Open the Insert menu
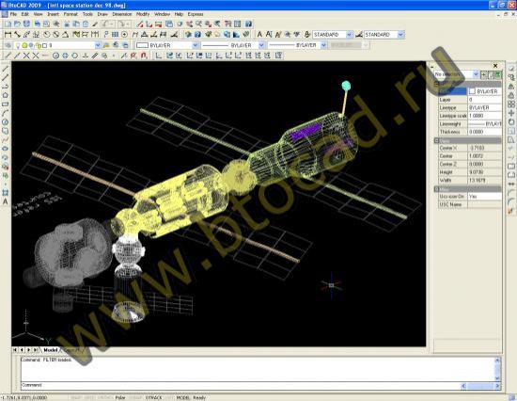This screenshot has height=401, width=517. click(53, 14)
